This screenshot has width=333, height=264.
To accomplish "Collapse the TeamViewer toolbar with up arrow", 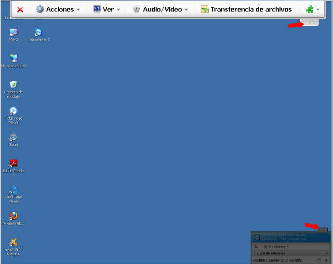I will [312, 23].
